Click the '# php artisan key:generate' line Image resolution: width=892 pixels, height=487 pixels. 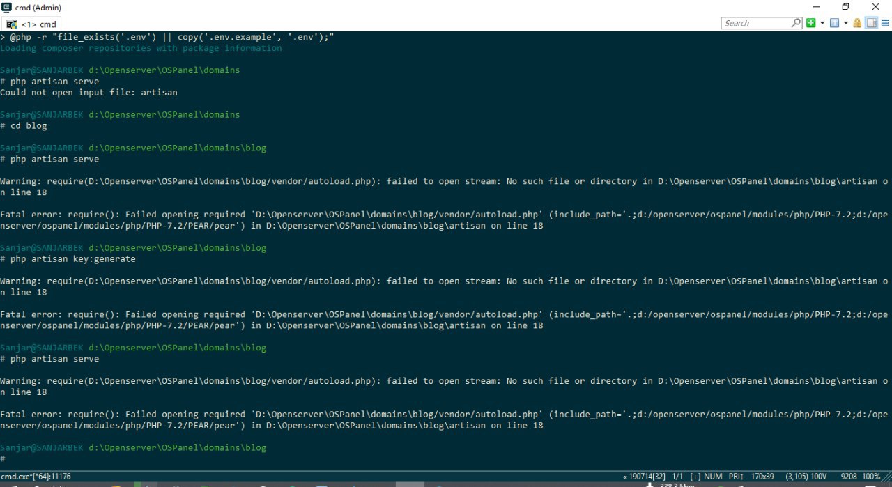[68, 259]
